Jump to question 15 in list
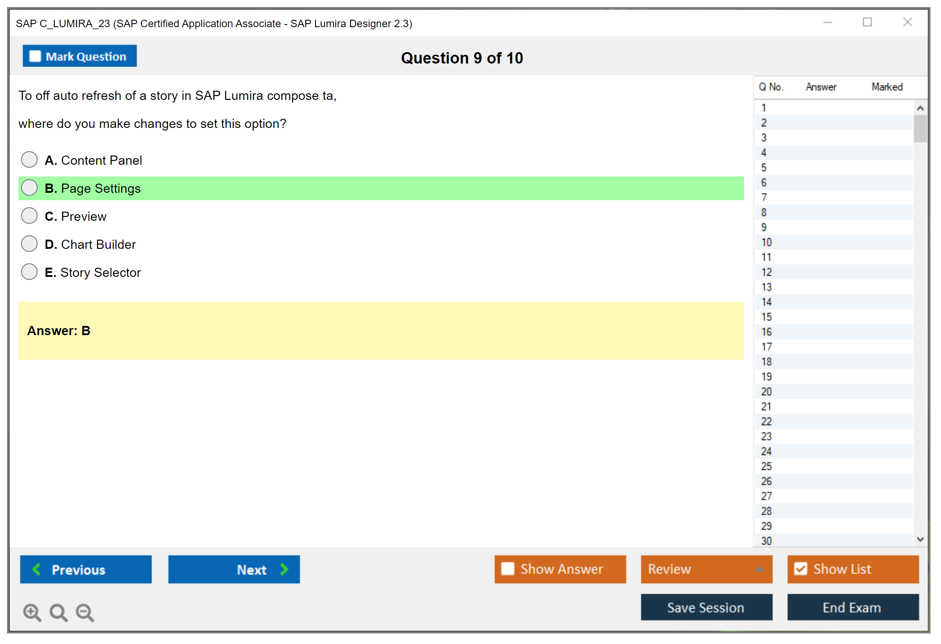941x644 pixels. (x=766, y=317)
